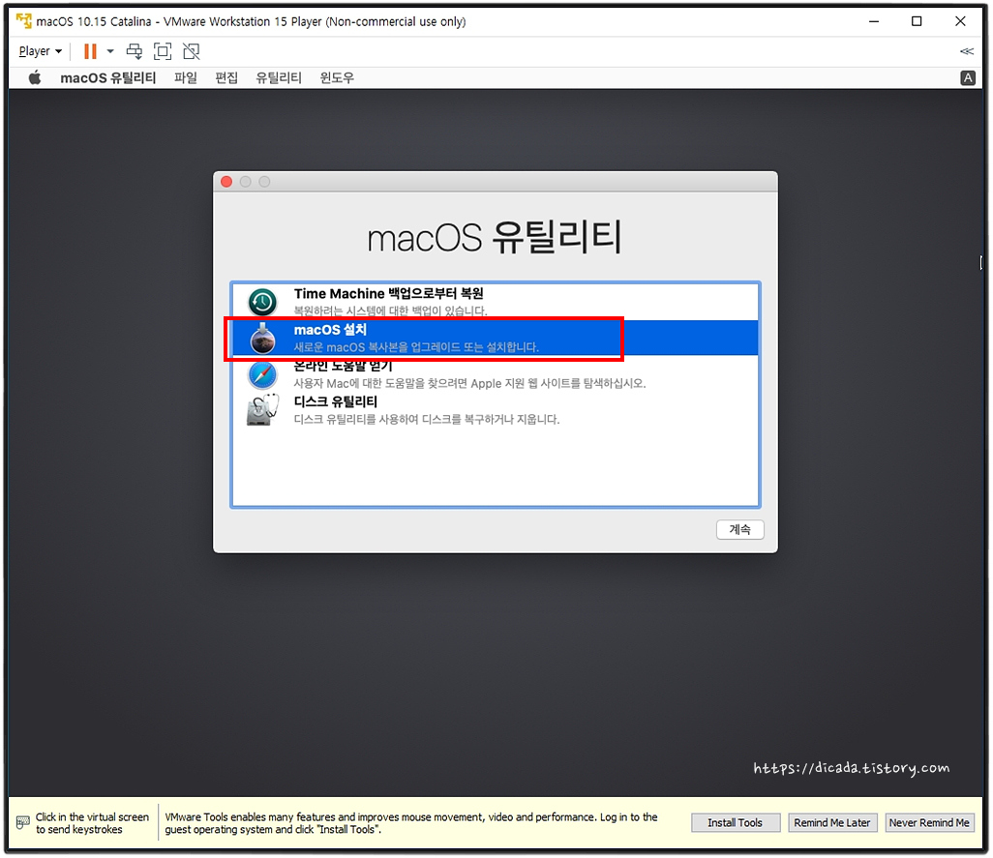993x858 pixels.
Task: Maximize the VMware Player window
Action: 917,21
